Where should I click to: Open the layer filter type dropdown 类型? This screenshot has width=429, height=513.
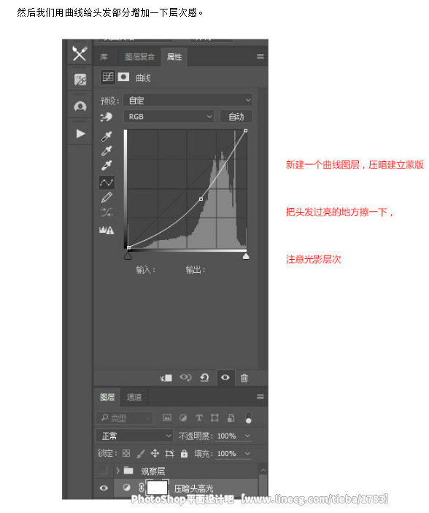[x=124, y=418]
